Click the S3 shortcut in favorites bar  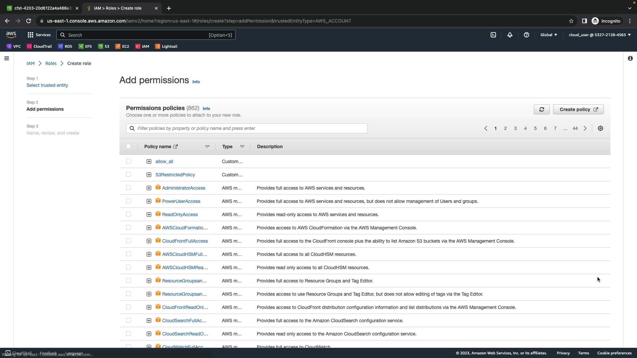click(x=104, y=46)
